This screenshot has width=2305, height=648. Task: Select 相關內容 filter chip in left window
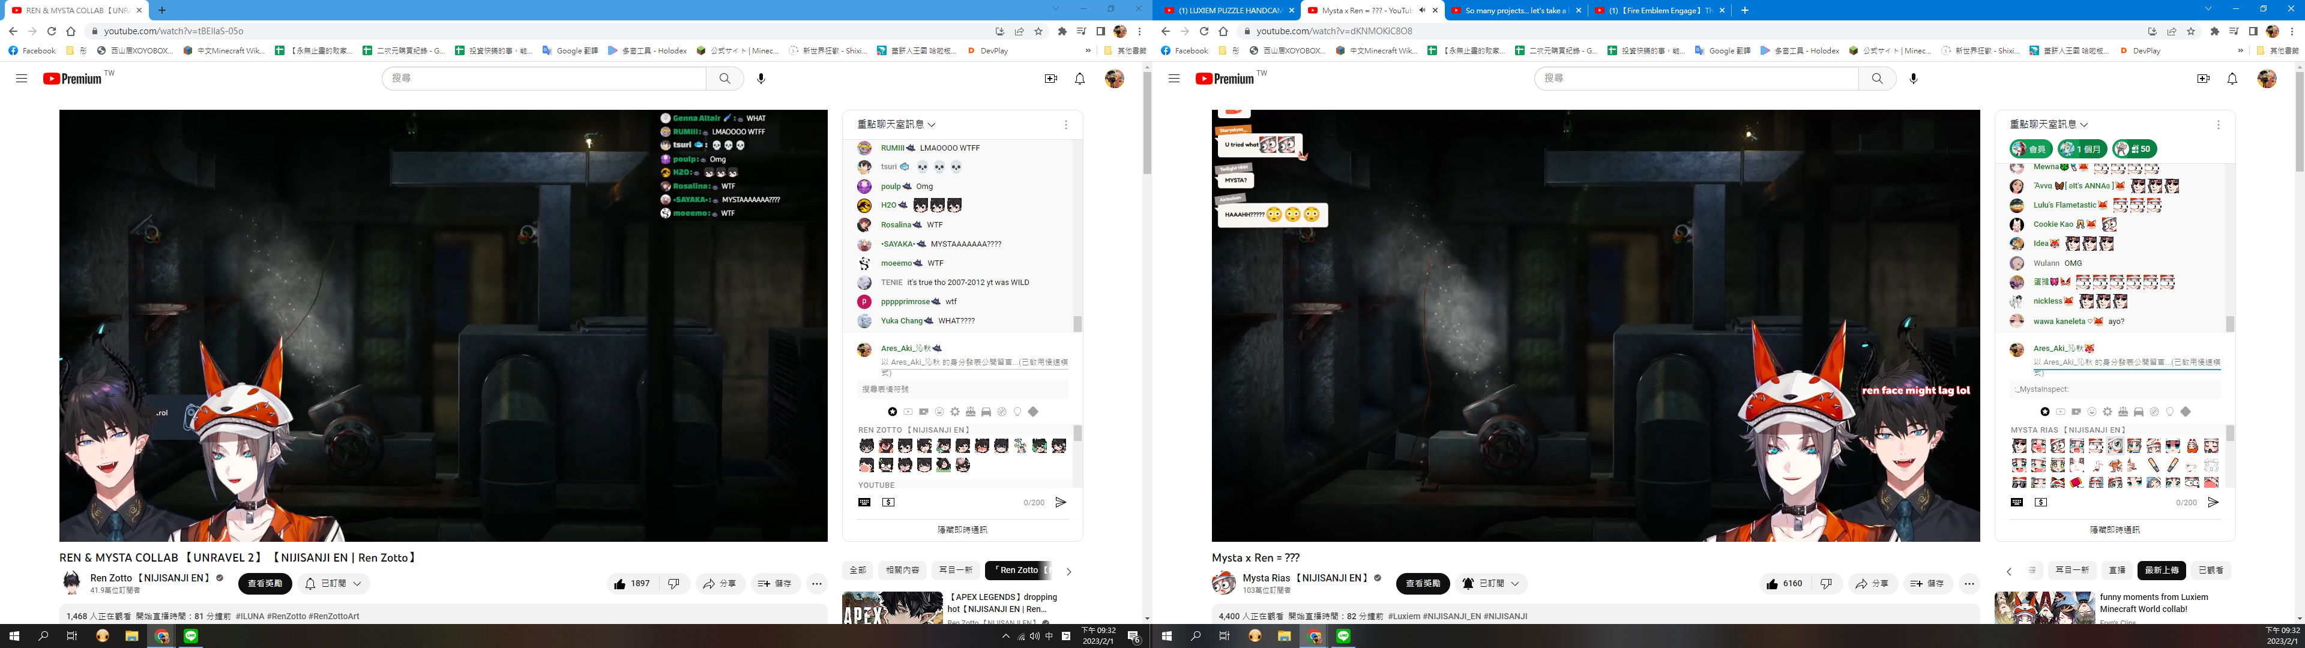coord(902,570)
